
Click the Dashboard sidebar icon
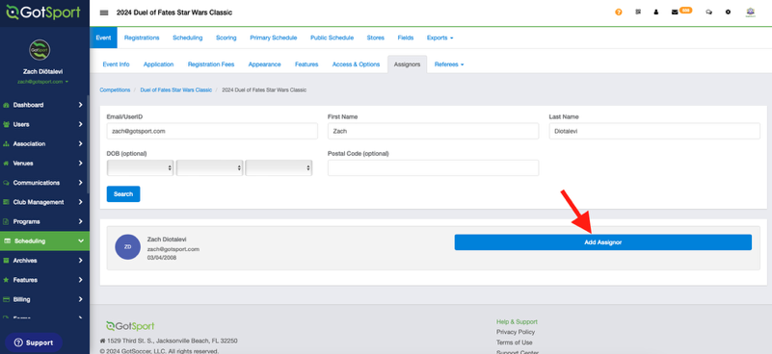tap(6, 105)
